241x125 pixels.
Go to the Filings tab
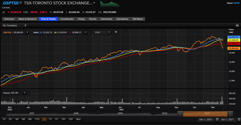tap(81, 19)
